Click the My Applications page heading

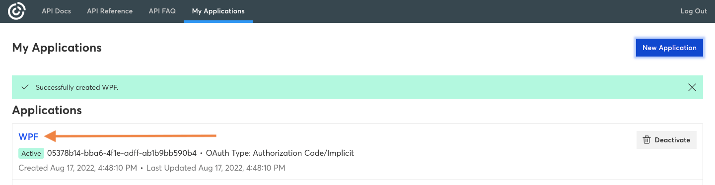(57, 48)
